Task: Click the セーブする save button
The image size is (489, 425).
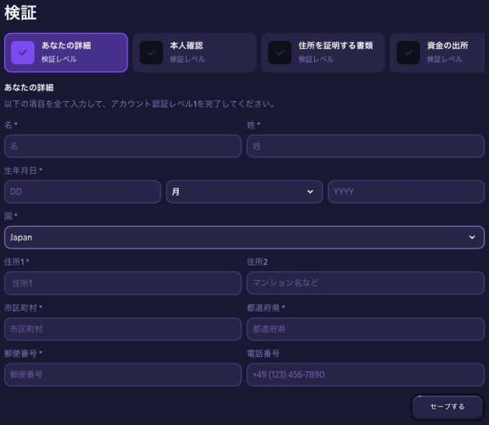Action: tap(447, 407)
